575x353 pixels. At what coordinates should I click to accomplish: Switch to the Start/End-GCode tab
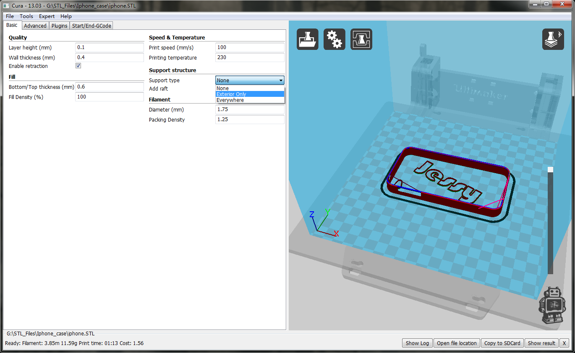pos(91,26)
